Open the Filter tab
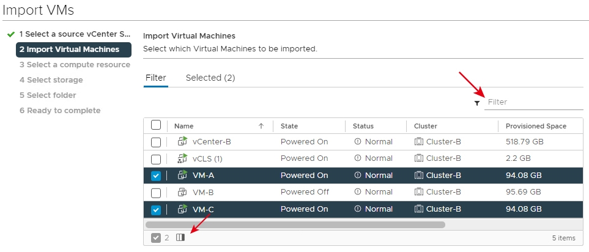This screenshot has height=252, width=589. pyautogui.click(x=155, y=78)
